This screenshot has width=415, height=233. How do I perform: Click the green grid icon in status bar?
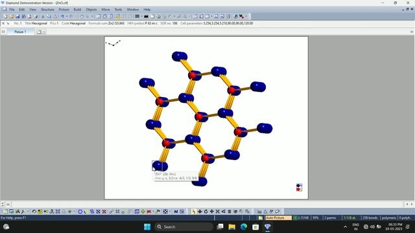coord(295,218)
